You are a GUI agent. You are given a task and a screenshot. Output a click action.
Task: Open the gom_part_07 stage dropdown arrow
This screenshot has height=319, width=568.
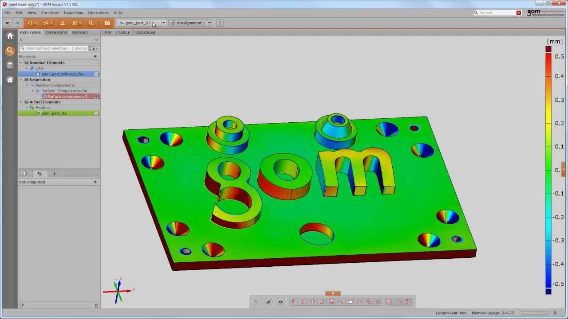[163, 23]
